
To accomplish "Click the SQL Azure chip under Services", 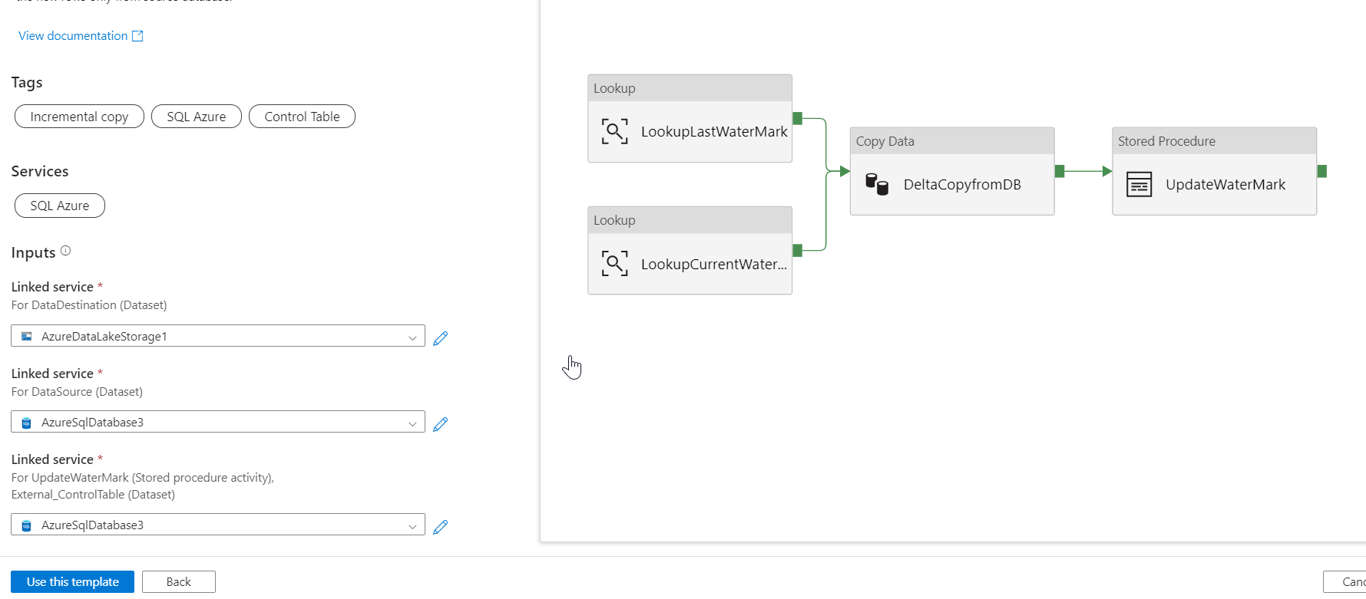I will point(60,206).
